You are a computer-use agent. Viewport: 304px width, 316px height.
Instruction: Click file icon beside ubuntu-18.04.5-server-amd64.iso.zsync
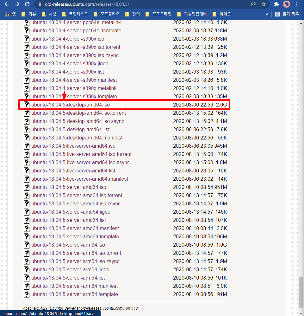[x=27, y=204]
